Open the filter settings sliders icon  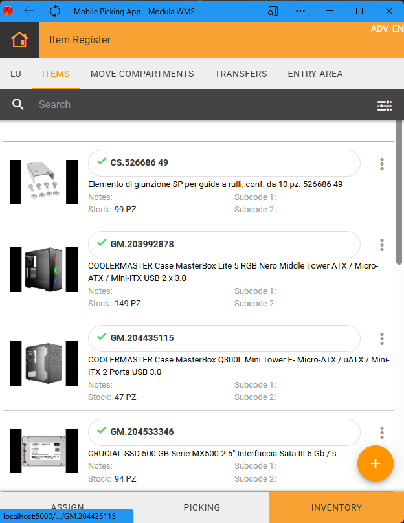coord(385,106)
